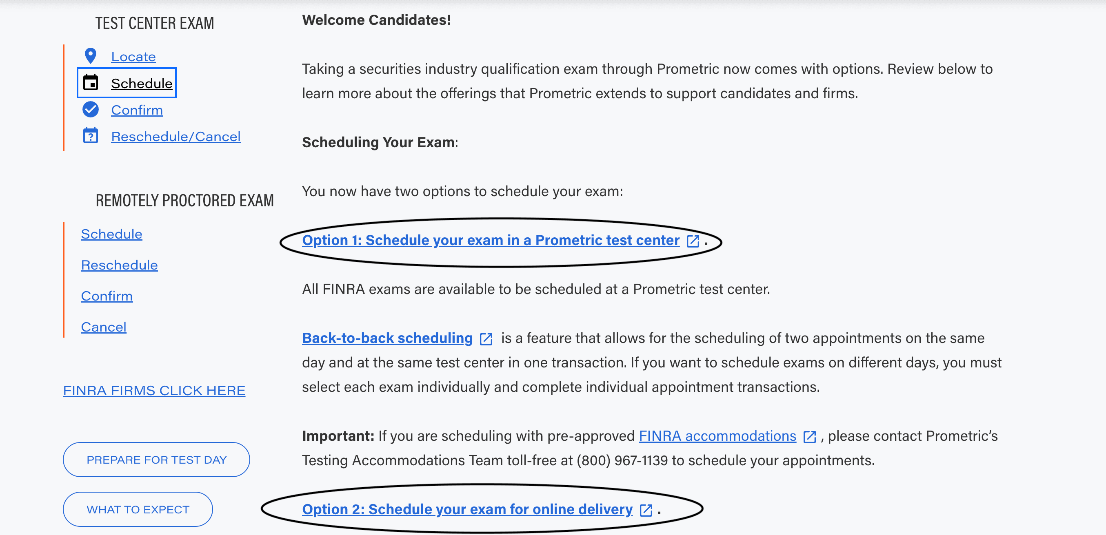Image resolution: width=1106 pixels, height=535 pixels.
Task: Select Schedule under Remotely Proctored Exam
Action: 111,234
